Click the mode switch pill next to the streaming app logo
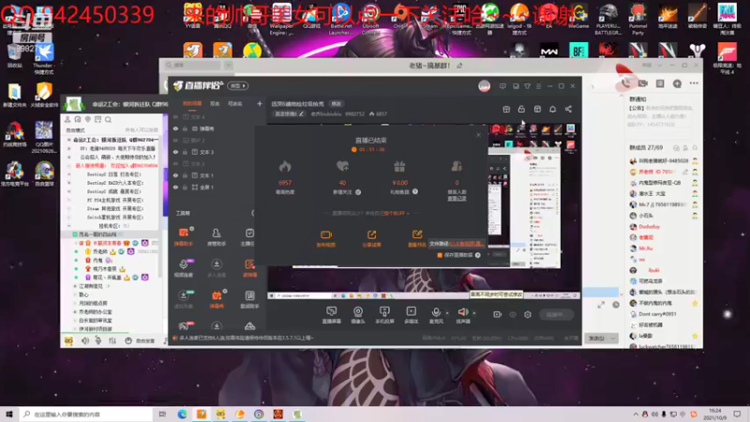This screenshot has width=750, height=422. [x=238, y=85]
